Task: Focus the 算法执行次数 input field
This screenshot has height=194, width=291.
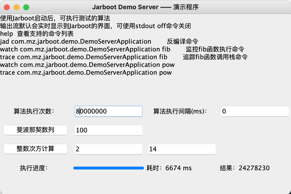Action: pos(109,111)
